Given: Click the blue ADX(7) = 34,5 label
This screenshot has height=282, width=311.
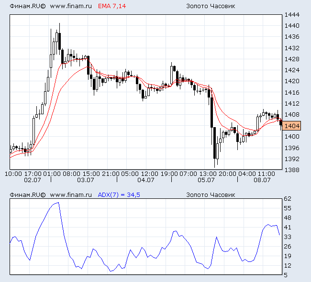Looking at the screenshot, I should tap(119, 195).
